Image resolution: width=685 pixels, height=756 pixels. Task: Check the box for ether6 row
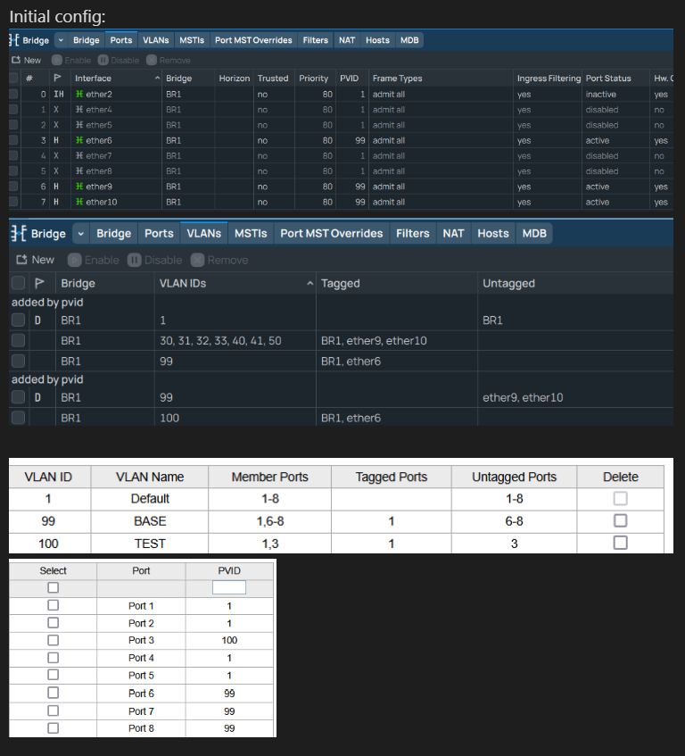pyautogui.click(x=13, y=140)
